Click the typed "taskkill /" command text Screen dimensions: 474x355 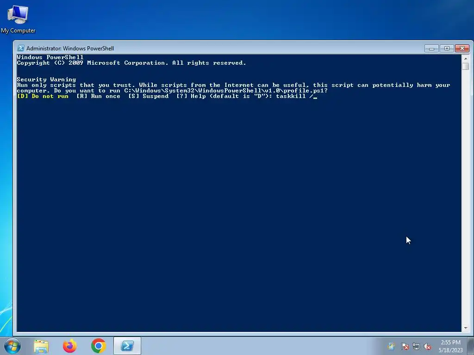[x=294, y=96]
